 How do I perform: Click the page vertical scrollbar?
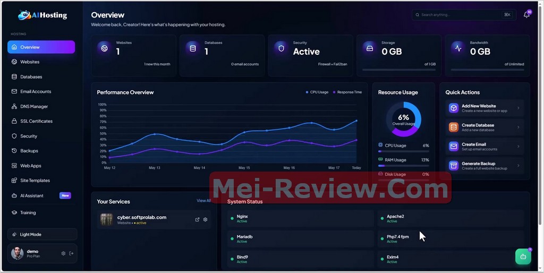click(x=540, y=115)
